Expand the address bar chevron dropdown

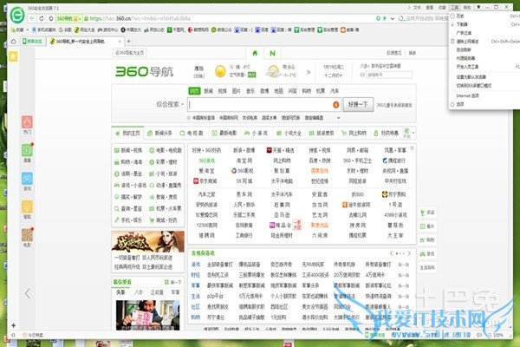click(393, 18)
